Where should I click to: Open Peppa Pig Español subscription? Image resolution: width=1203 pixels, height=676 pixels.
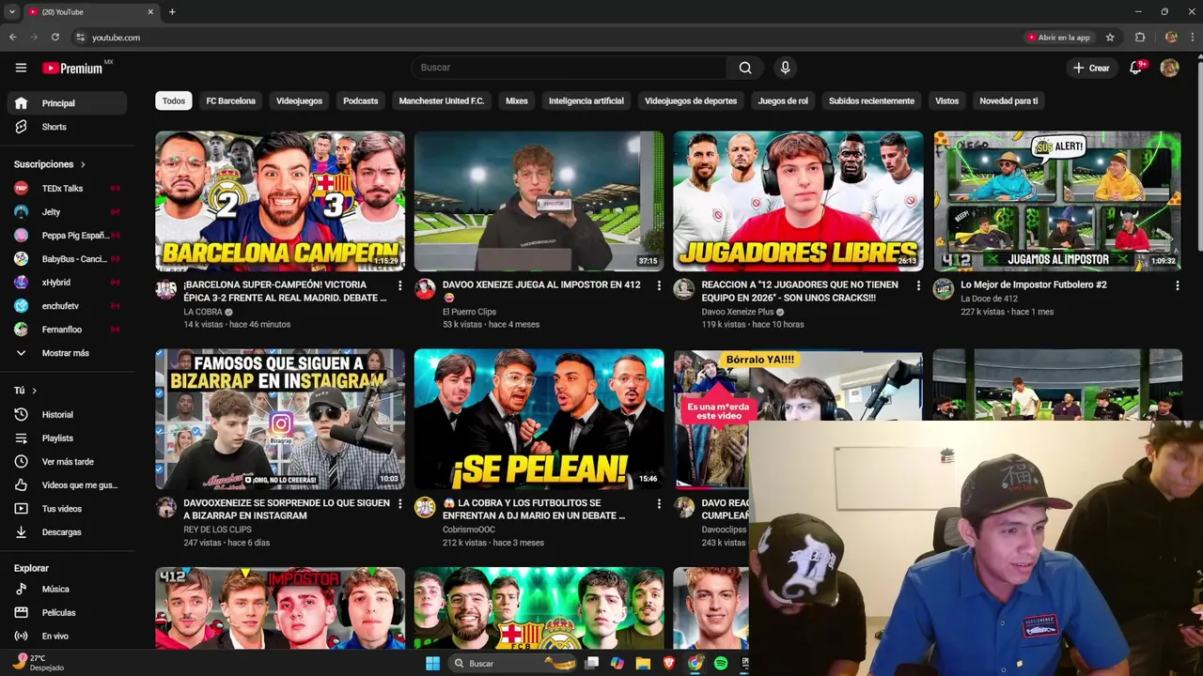[x=66, y=236]
